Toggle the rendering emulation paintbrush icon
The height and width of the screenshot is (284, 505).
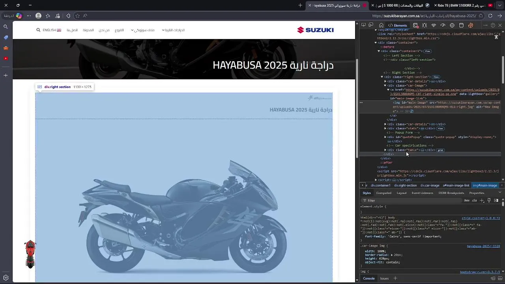489,200
